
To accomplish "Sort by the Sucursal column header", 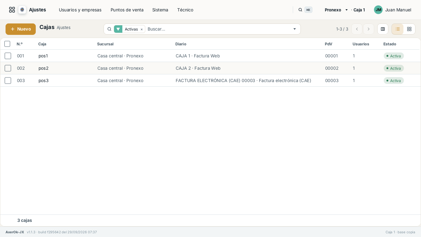I will tap(105, 44).
